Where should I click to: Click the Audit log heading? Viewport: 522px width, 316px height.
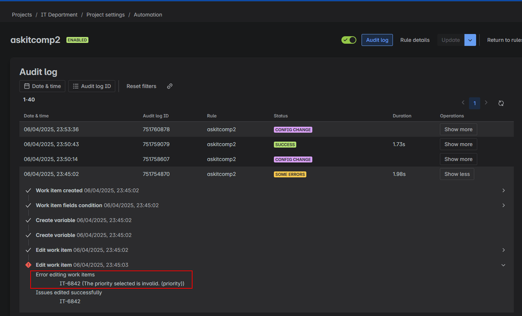(x=38, y=72)
